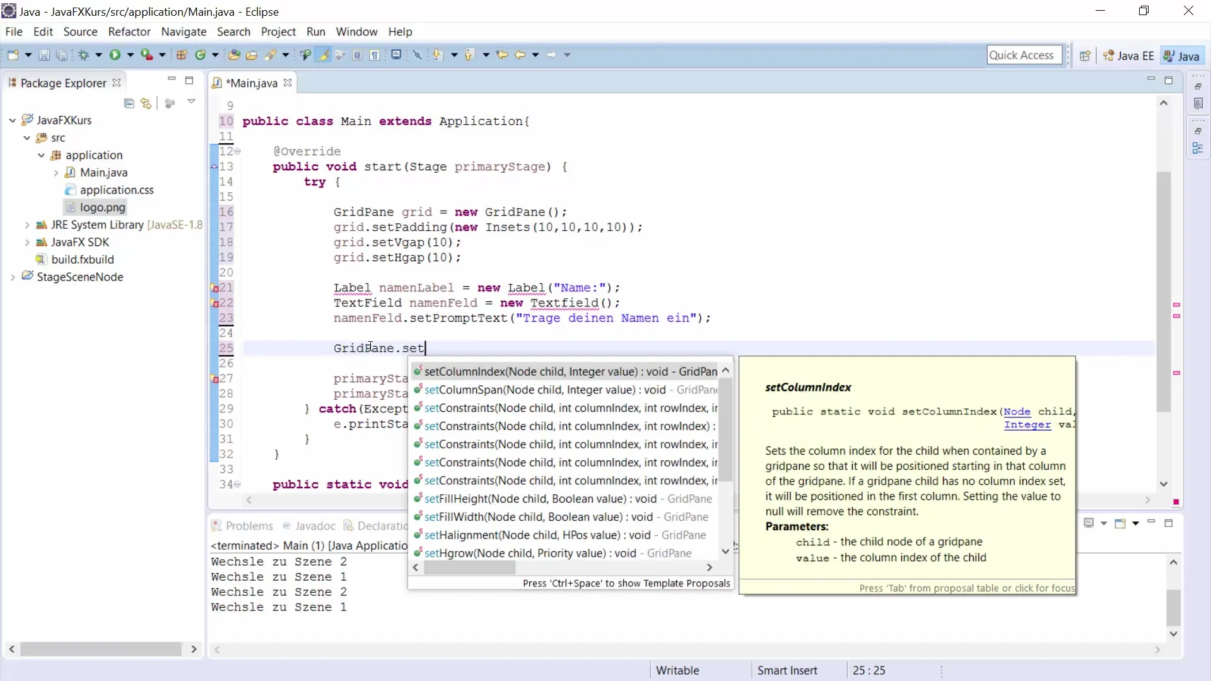Open the New Java Class dropdown arrow
This screenshot has width=1211, height=681.
pyautogui.click(x=215, y=55)
